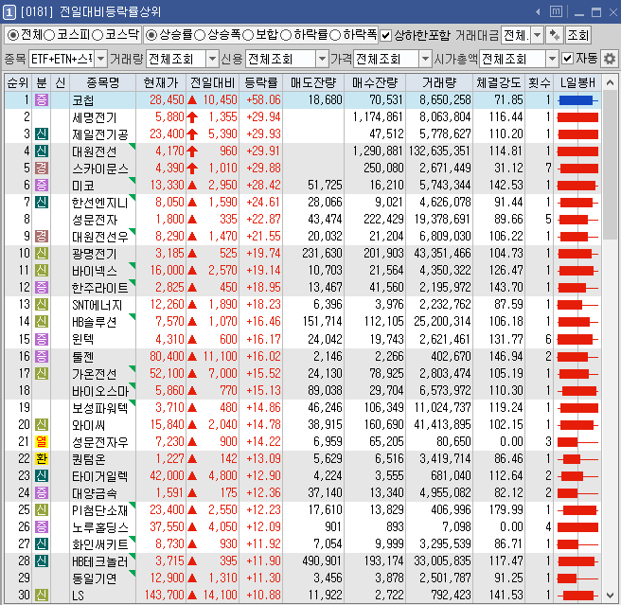Click the 증 badge for 코칩
This screenshot has width=621, height=605.
[x=42, y=99]
